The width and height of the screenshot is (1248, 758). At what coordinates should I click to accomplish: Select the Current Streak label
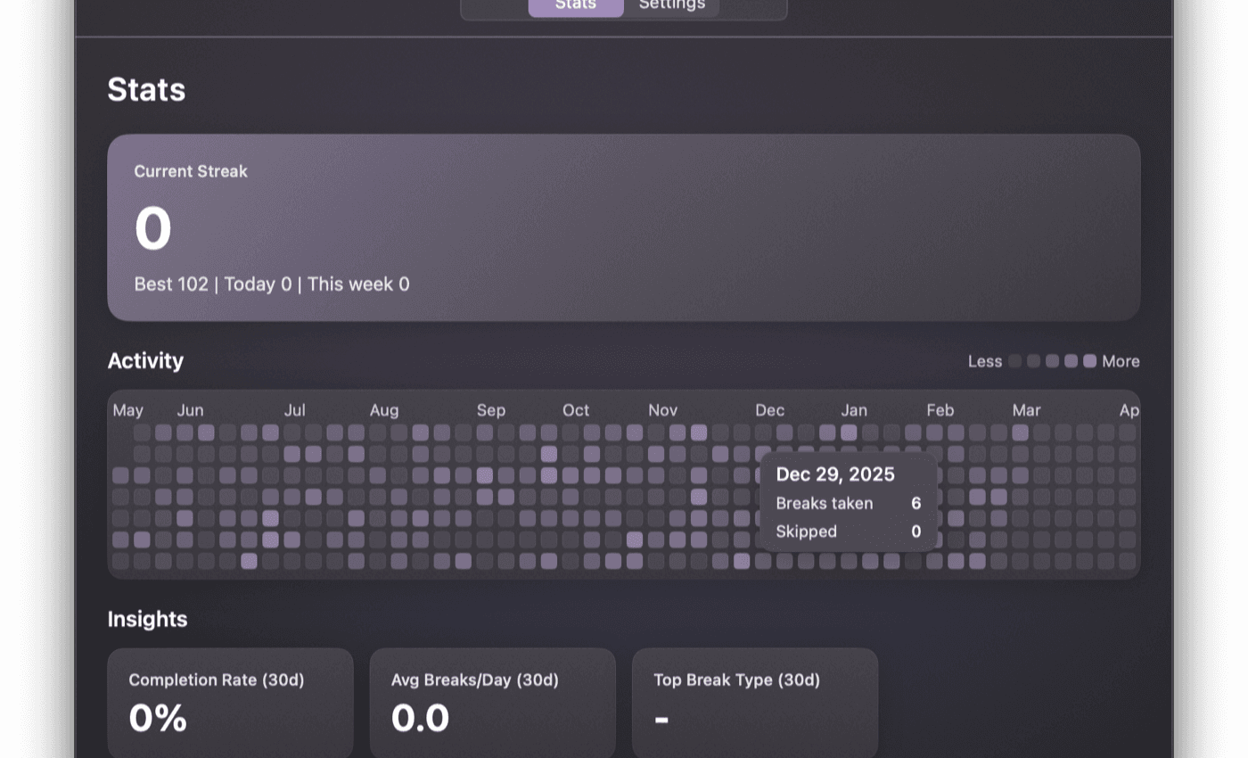(191, 171)
